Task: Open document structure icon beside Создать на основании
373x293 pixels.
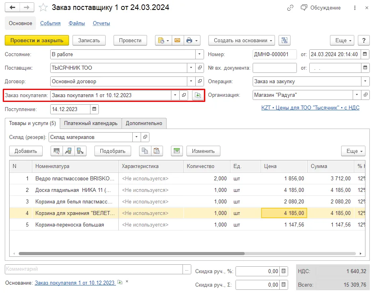Action: (x=285, y=40)
